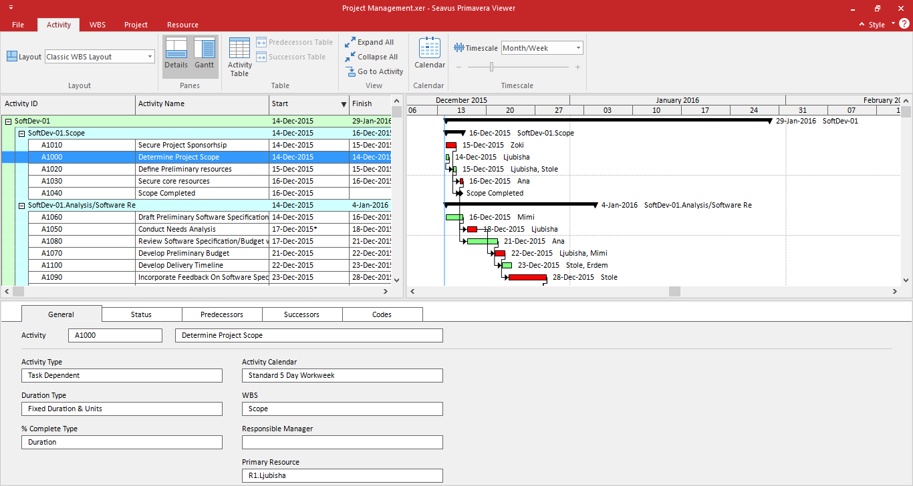913x486 pixels.
Task: Open the General details tab
Action: (x=61, y=314)
